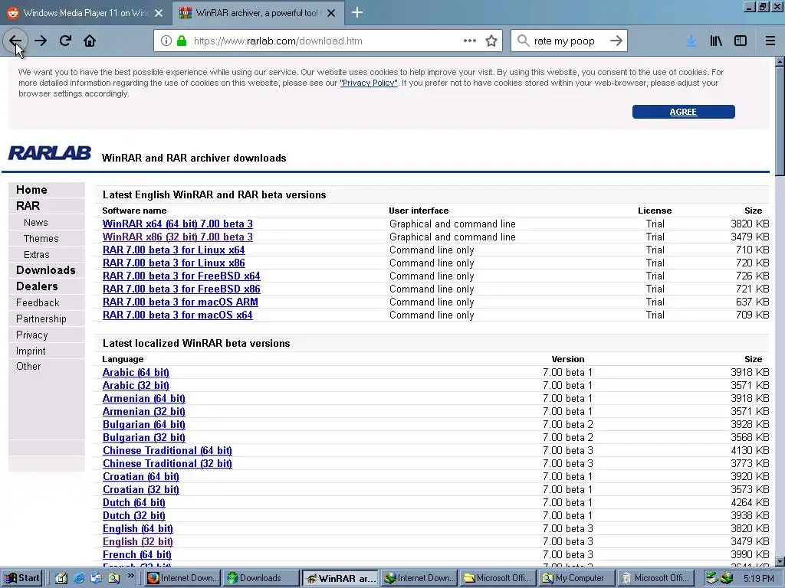Open the Privacy Policy link
The height and width of the screenshot is (588, 785).
coord(369,83)
